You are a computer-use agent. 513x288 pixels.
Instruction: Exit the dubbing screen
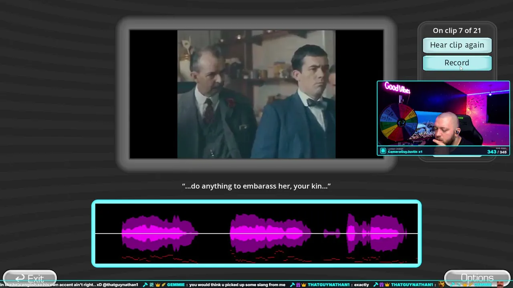tap(30, 278)
